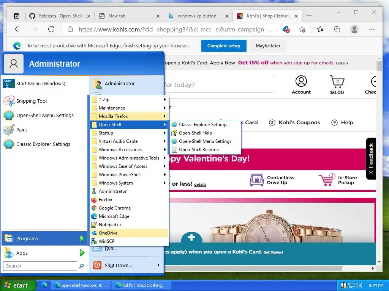
Task: Click the XP start button
Action: [18, 285]
